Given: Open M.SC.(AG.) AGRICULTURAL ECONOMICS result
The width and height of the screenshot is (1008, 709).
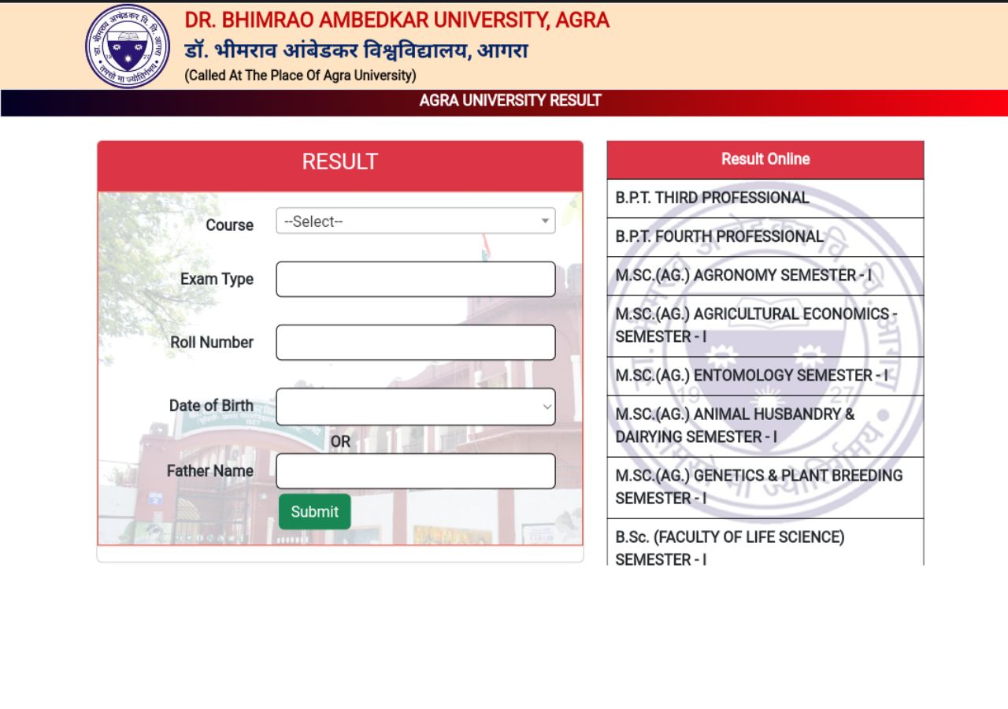Looking at the screenshot, I should (765, 326).
